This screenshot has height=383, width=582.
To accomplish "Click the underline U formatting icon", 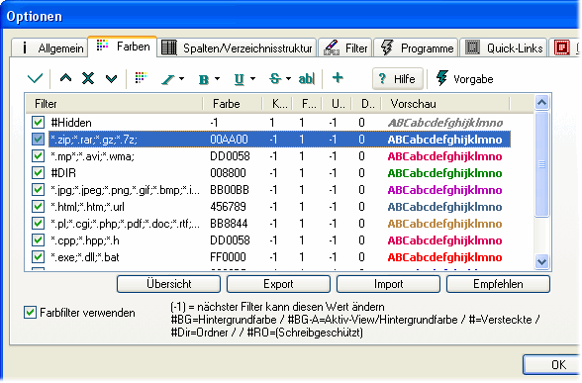I will 240,79.
